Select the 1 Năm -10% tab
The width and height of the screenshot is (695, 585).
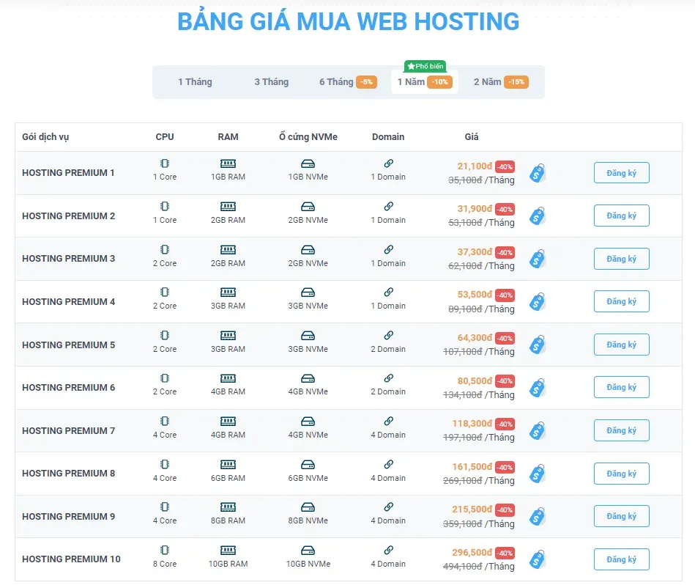(x=425, y=82)
